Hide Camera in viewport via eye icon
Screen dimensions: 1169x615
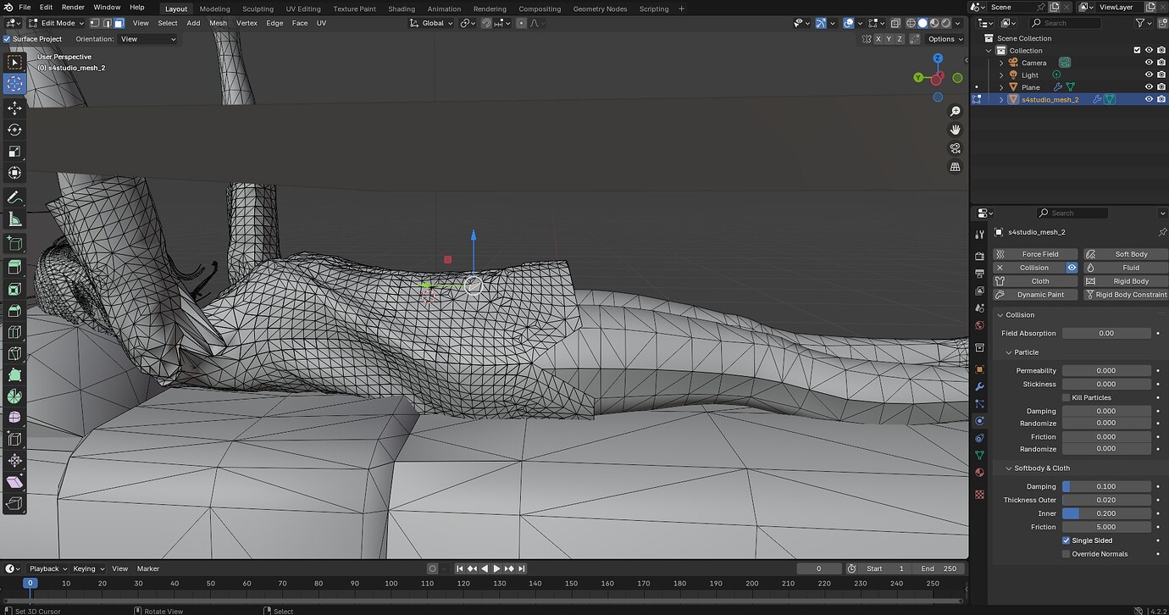pyautogui.click(x=1150, y=63)
